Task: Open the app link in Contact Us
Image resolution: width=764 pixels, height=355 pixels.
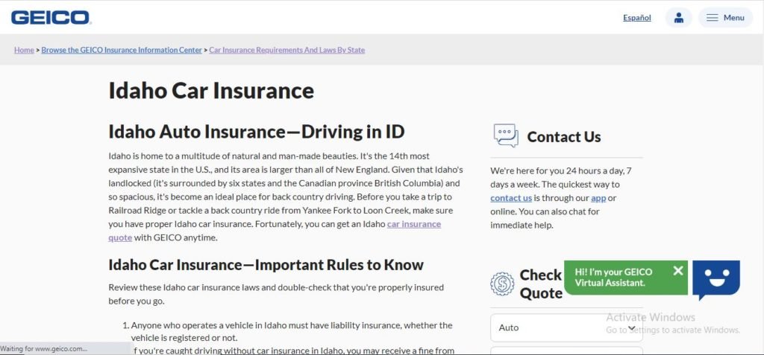Action: point(598,198)
